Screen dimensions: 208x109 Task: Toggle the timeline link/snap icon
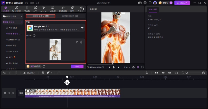pos(156,73)
